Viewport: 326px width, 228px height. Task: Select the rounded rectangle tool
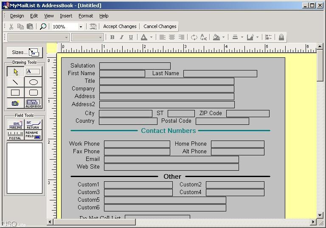(x=33, y=93)
